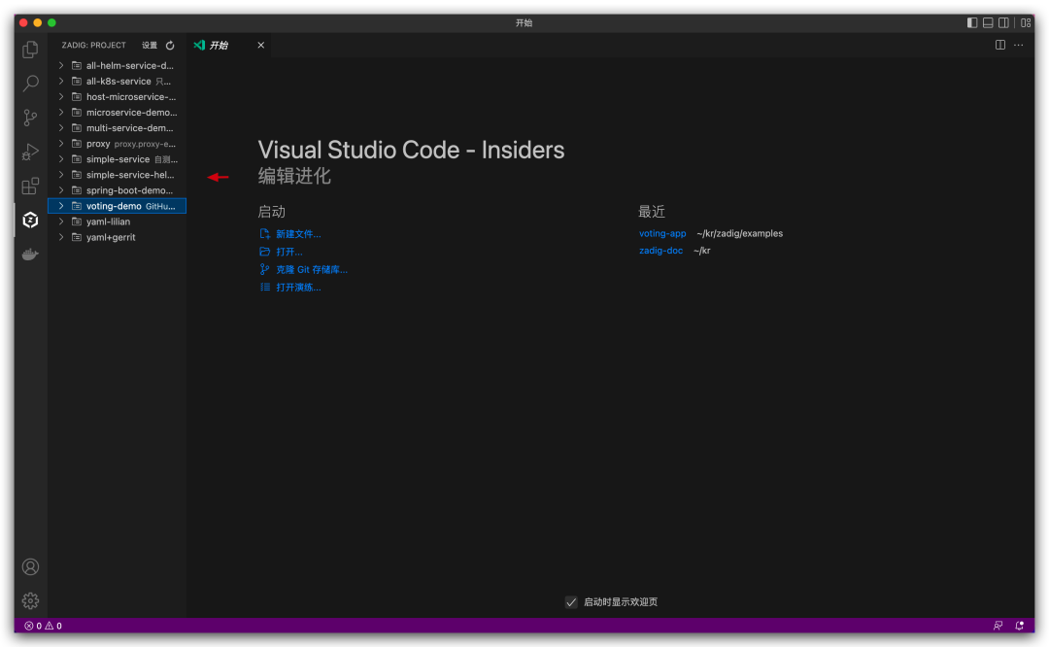Uncheck 启动时显示欢迎页 on the welcome page
1049x647 pixels.
pyautogui.click(x=571, y=601)
